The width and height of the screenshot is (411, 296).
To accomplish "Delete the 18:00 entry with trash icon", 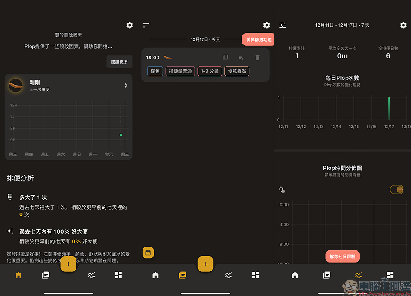I will 257,58.
